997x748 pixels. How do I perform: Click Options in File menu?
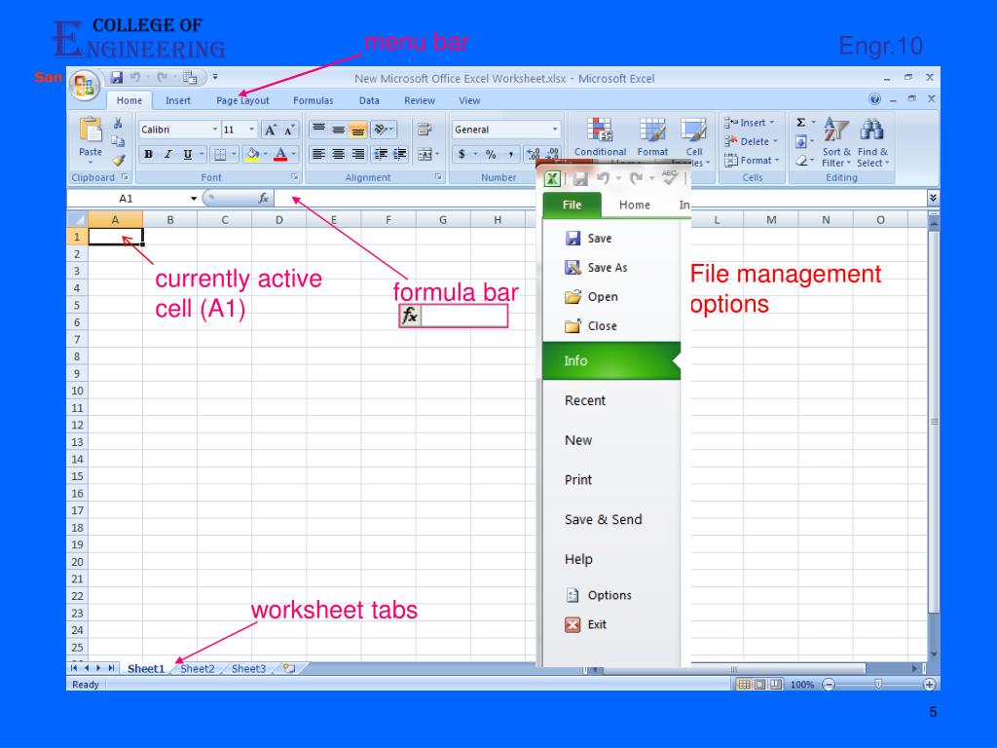pos(599,595)
